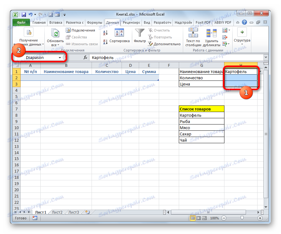Click the zoom slider handle
This screenshot has width=281, height=234.
click(x=242, y=218)
